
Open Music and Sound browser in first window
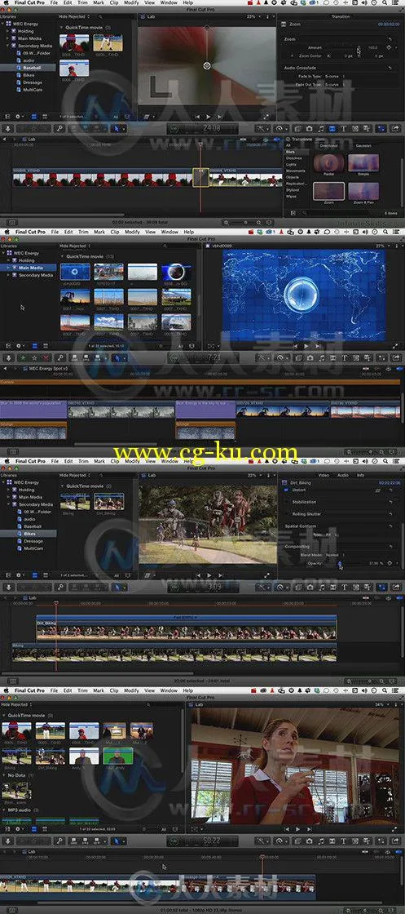[320, 128]
